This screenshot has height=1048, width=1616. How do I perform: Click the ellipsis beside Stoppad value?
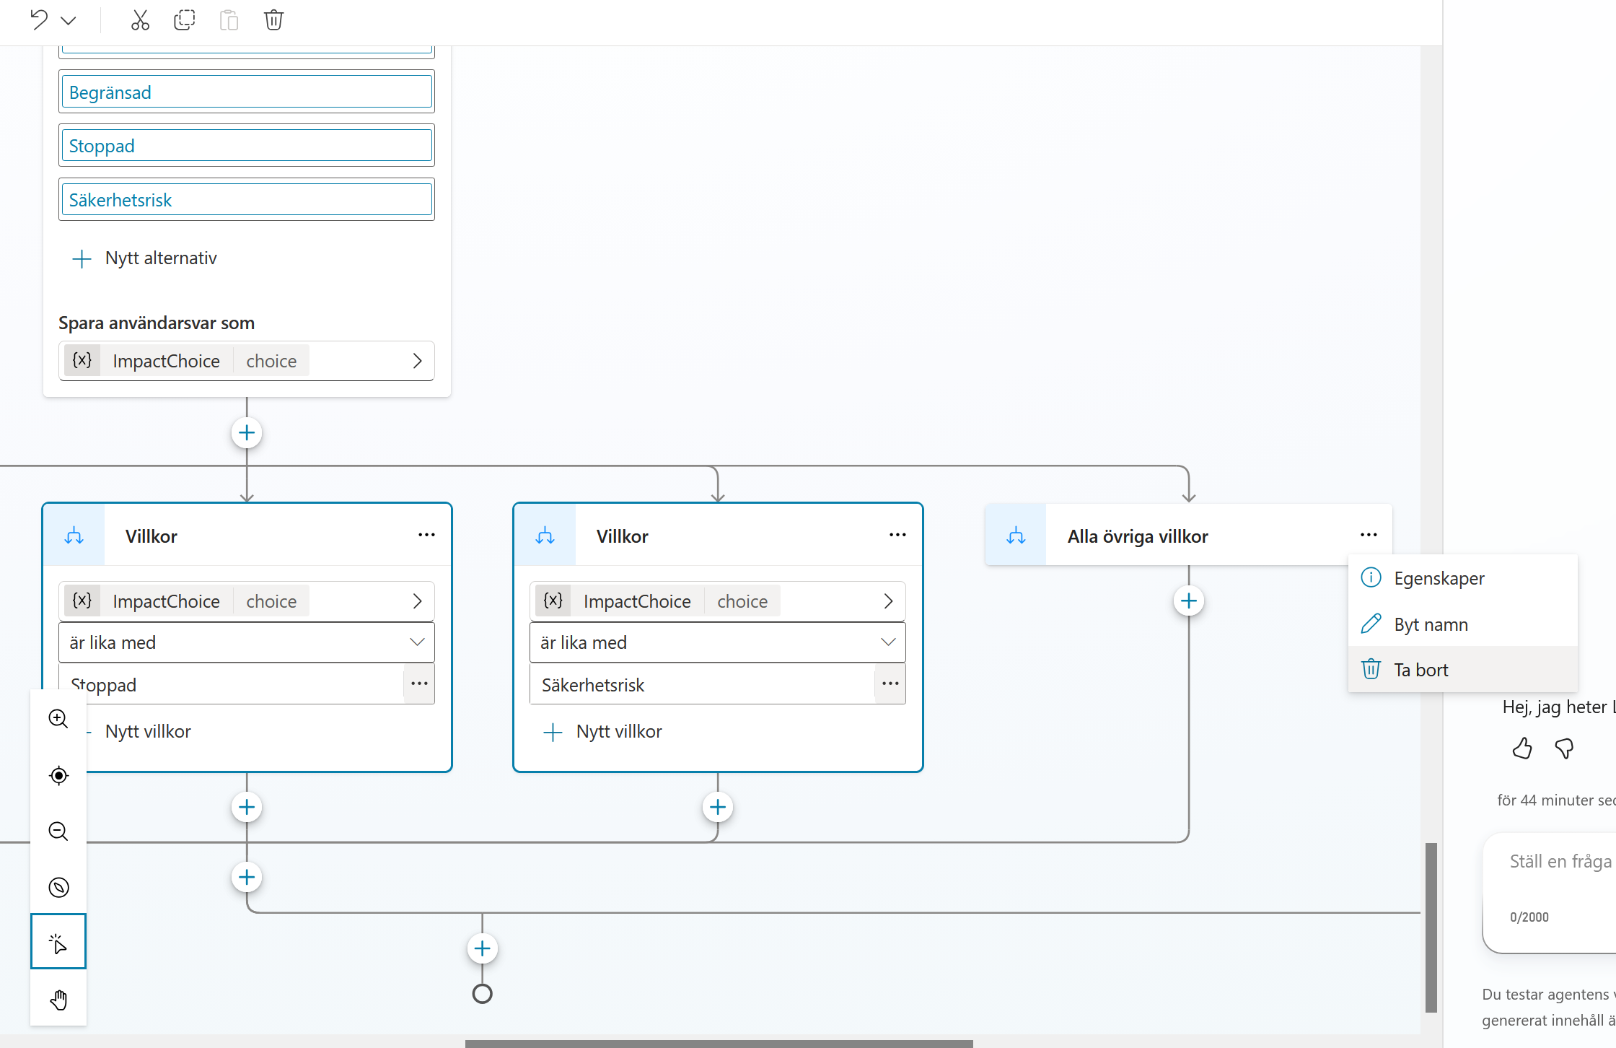(x=419, y=684)
